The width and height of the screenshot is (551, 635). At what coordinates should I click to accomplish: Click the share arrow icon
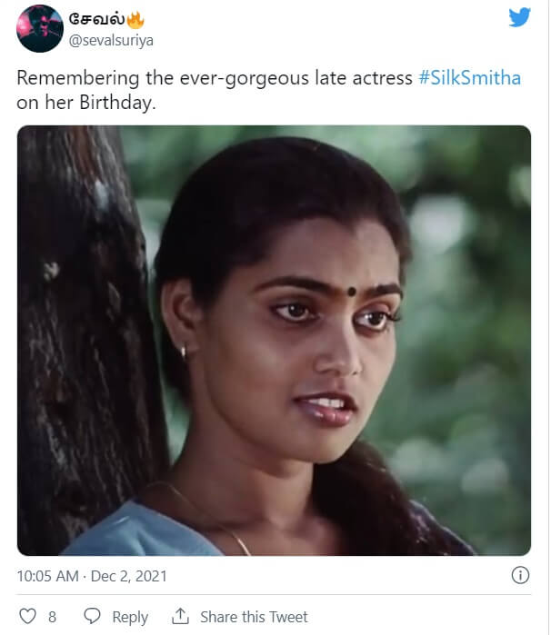[180, 616]
